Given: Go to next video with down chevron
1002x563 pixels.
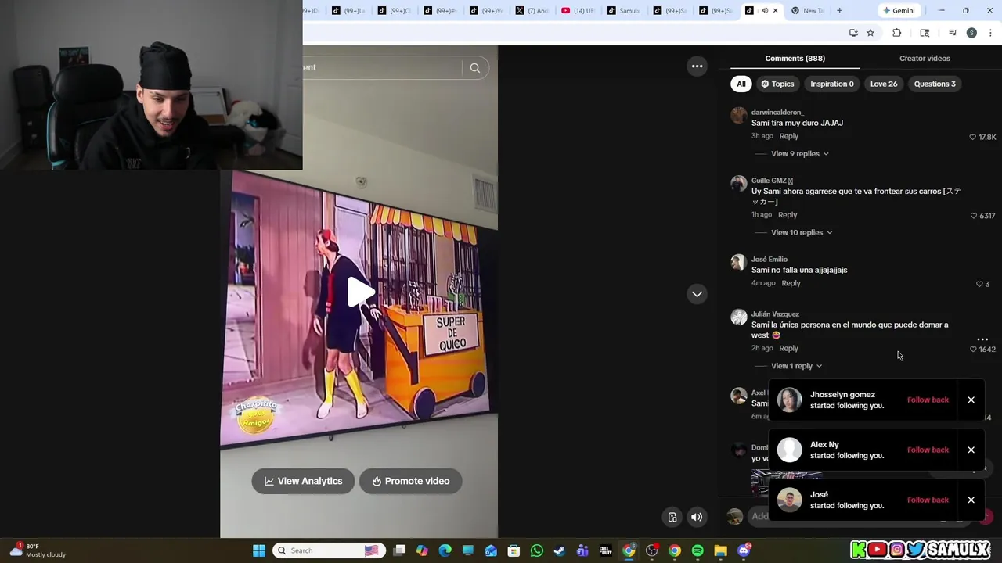Looking at the screenshot, I should pyautogui.click(x=697, y=294).
